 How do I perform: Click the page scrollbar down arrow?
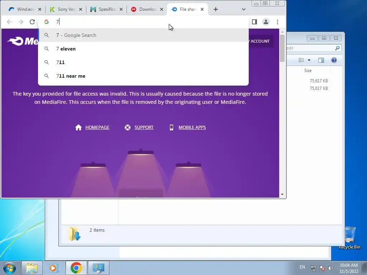282,194
